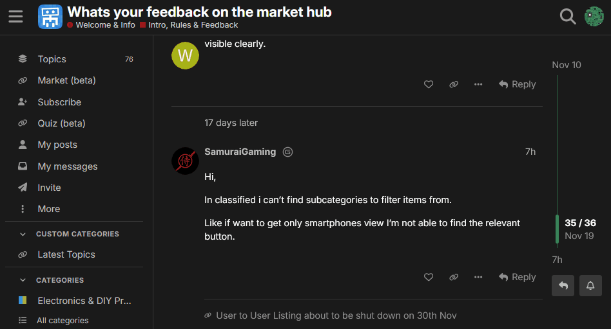Image resolution: width=611 pixels, height=329 pixels.
Task: Go to My messages
Action: click(67, 166)
